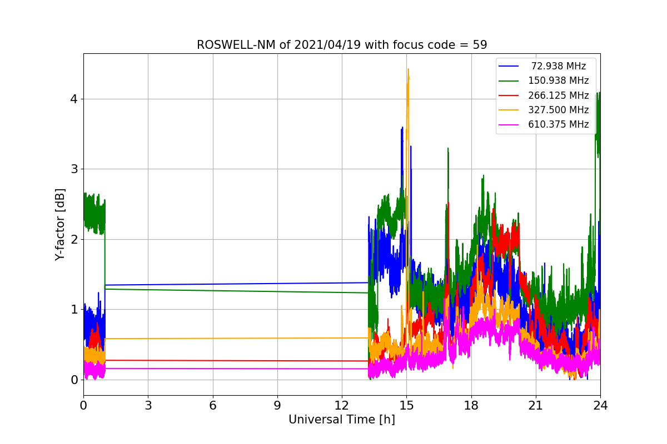Viewport: 667px width, 444px height.
Task: Click y-axis tick label 1
Action: [x=74, y=309]
